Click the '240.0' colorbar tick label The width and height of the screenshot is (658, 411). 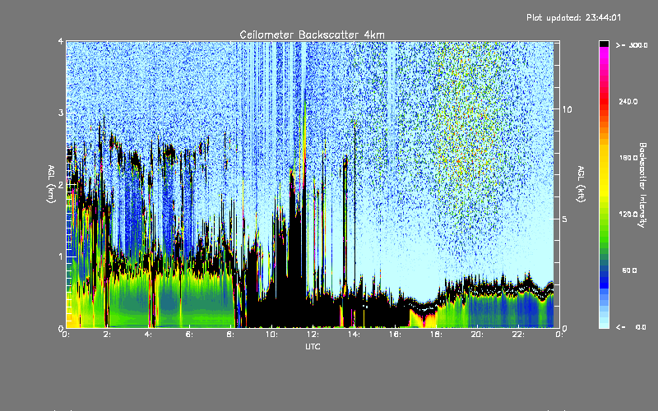coord(628,102)
